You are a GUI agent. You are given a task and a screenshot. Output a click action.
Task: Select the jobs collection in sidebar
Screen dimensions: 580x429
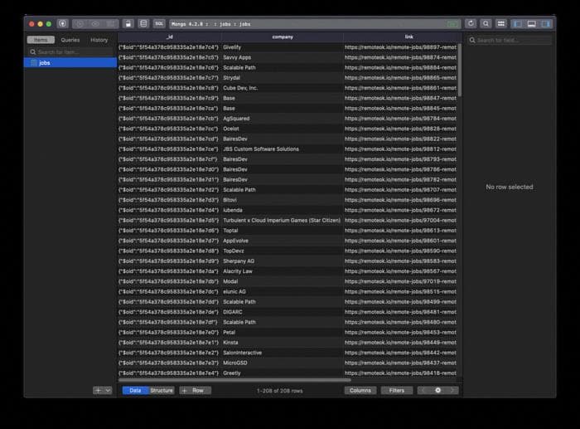tap(70, 62)
